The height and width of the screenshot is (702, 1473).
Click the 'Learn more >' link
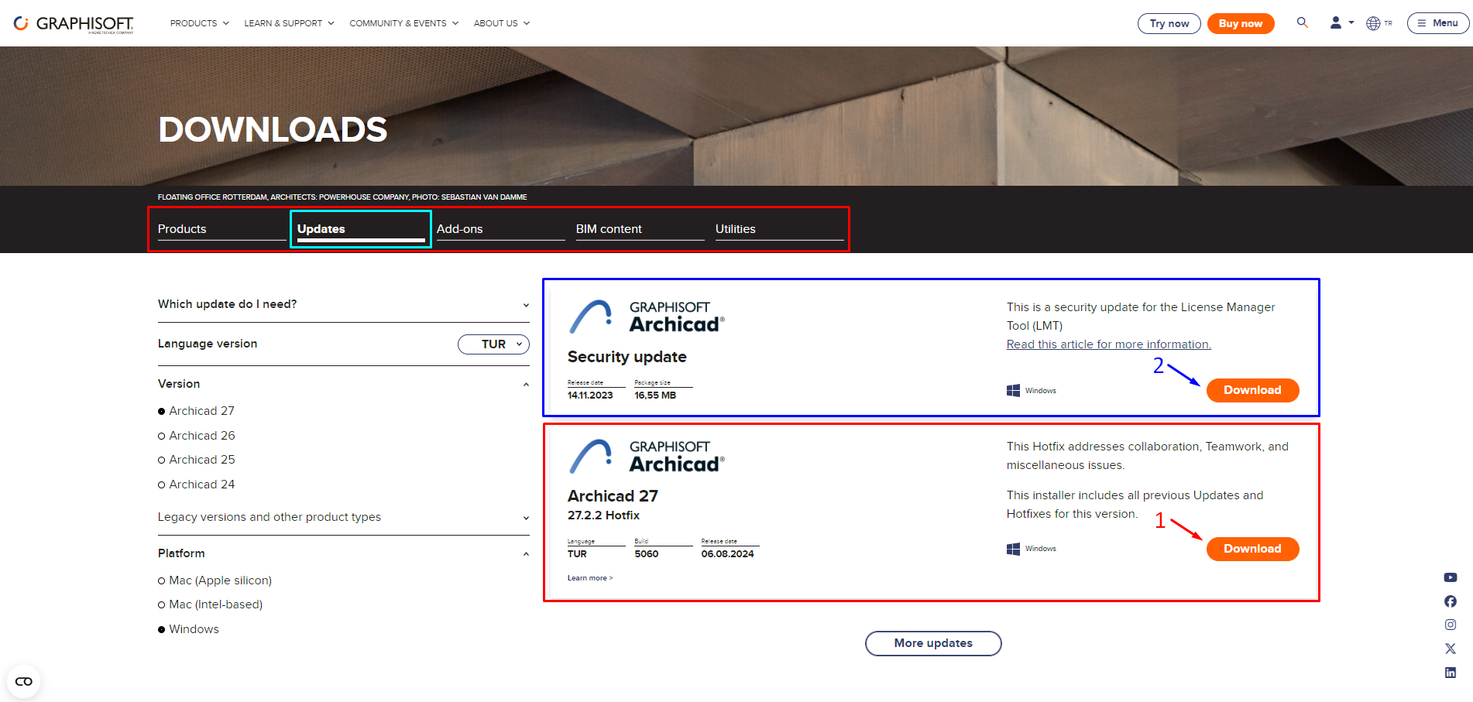pyautogui.click(x=590, y=578)
